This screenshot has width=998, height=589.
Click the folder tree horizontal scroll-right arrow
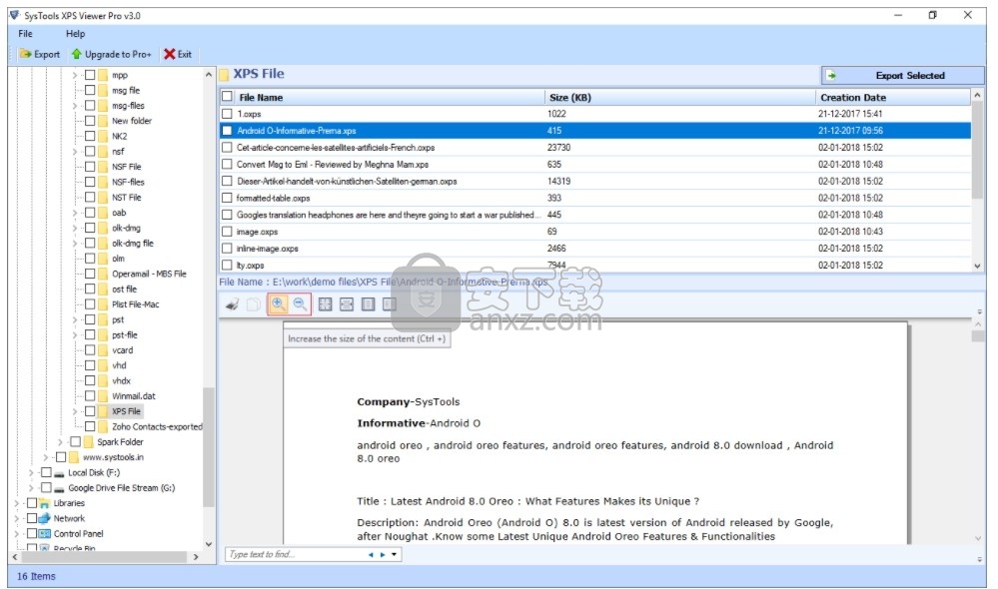(196, 557)
